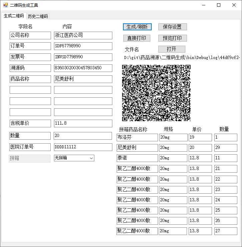Click the quantity field showing 27
242x247 pixels.
226,231
